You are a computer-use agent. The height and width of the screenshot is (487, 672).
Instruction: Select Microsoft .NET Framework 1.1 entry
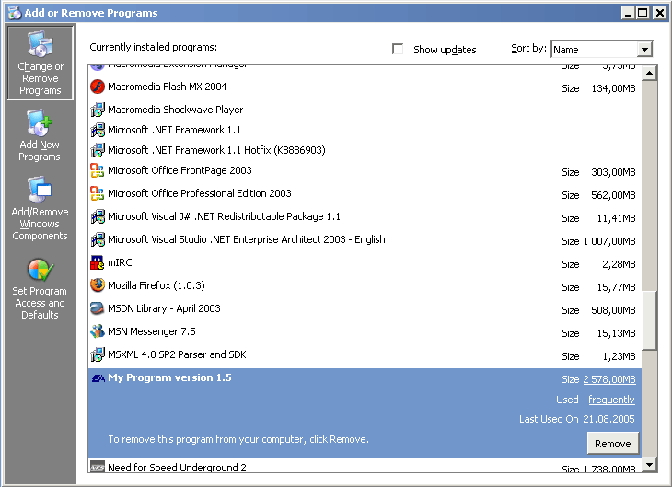click(174, 130)
